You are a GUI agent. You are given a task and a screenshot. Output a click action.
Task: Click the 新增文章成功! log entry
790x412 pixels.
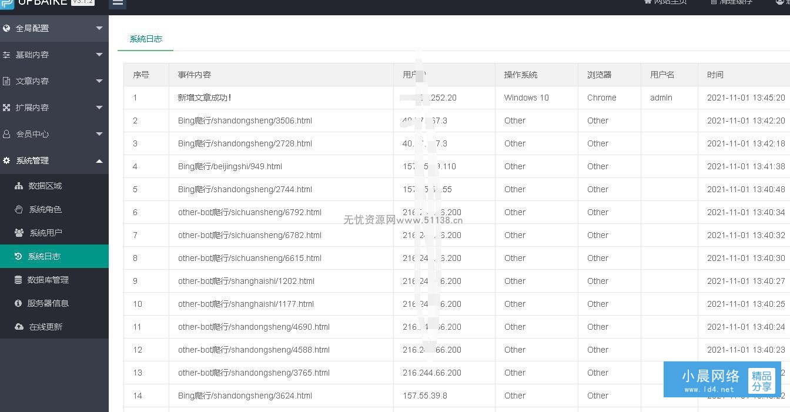coord(205,98)
